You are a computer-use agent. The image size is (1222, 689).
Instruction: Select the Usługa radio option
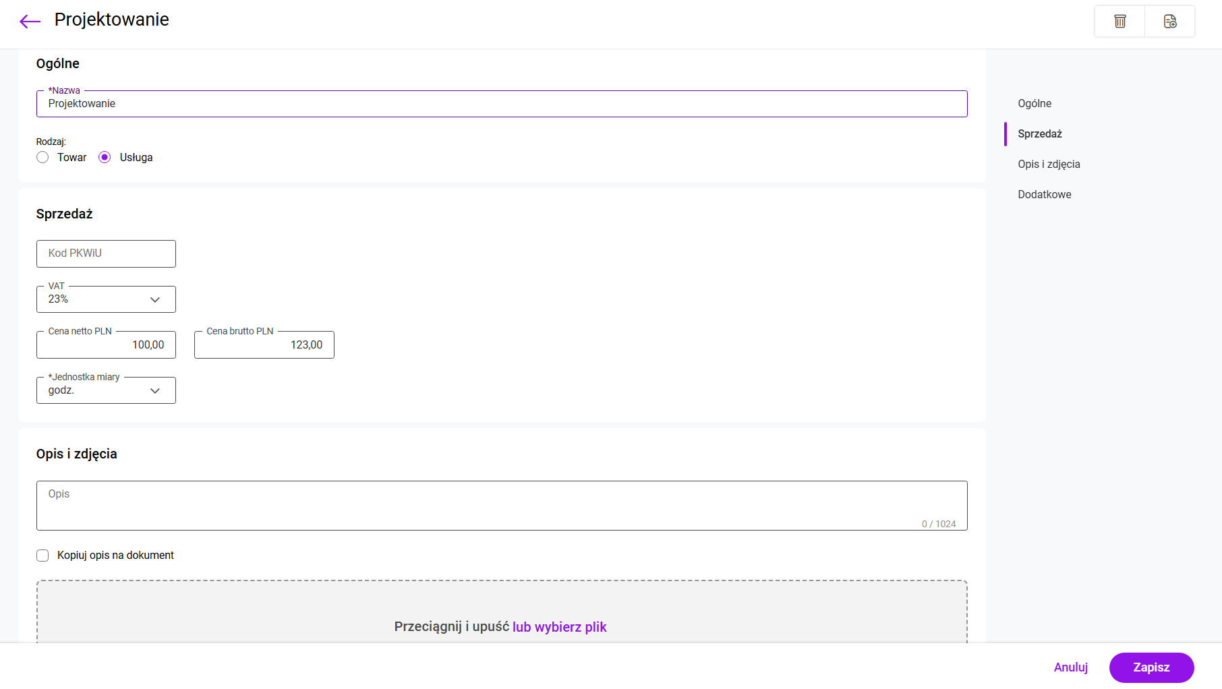[105, 157]
